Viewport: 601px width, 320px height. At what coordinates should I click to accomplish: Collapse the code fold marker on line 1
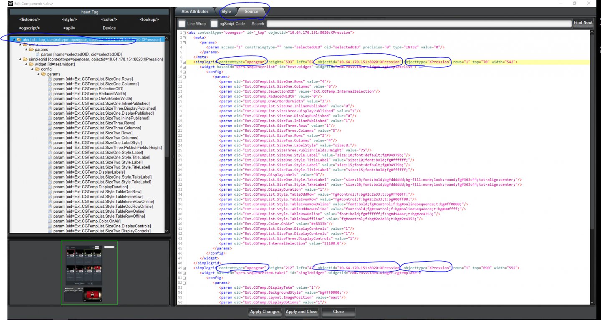(x=184, y=33)
